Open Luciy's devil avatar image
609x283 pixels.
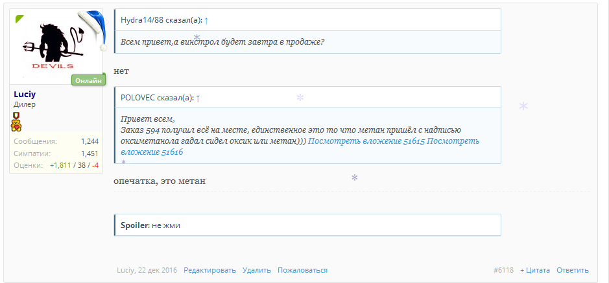coord(56,47)
